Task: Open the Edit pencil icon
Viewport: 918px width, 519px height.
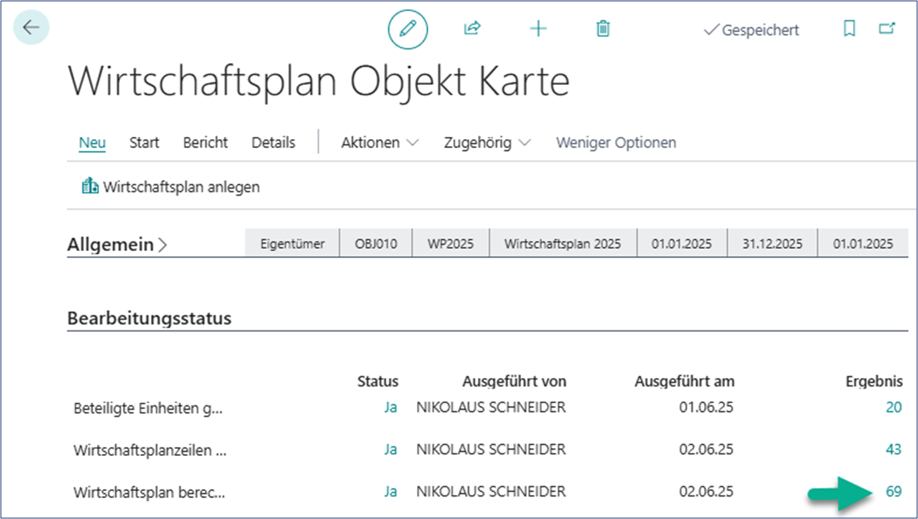Action: pyautogui.click(x=408, y=29)
